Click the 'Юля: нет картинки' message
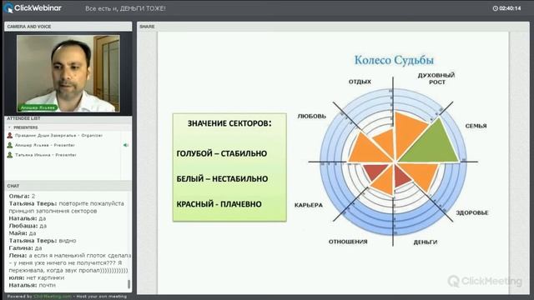Image resolution: width=534 pixels, height=300 pixels. (x=37, y=277)
